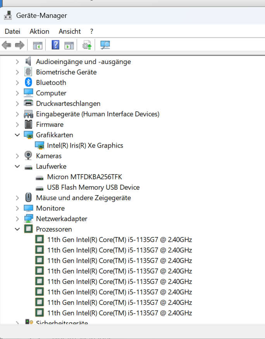Image resolution: width=265 pixels, height=339 pixels.
Task: Click the Monitore display icon
Action: coord(28,208)
